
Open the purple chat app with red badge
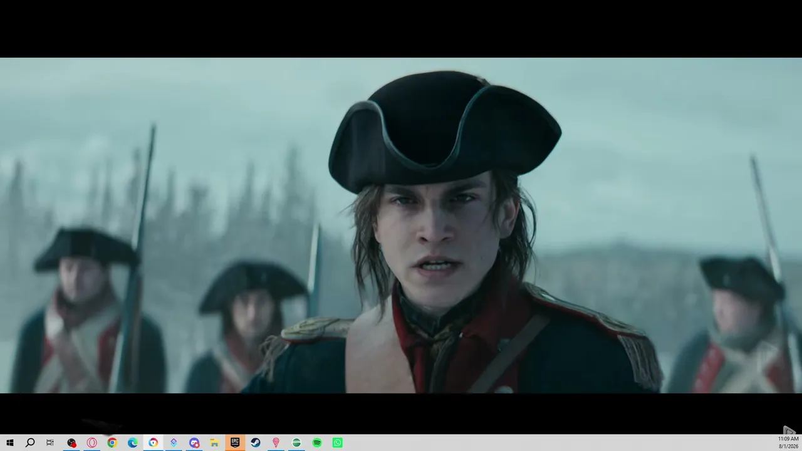point(194,443)
